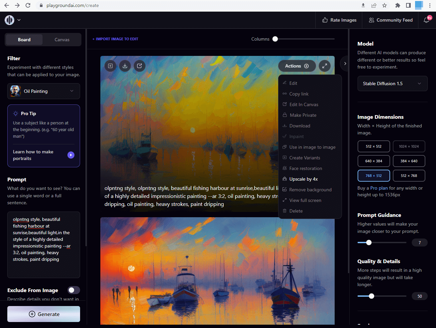Image resolution: width=436 pixels, height=328 pixels.
Task: Choose Delete from actions menu
Action: click(x=310, y=211)
